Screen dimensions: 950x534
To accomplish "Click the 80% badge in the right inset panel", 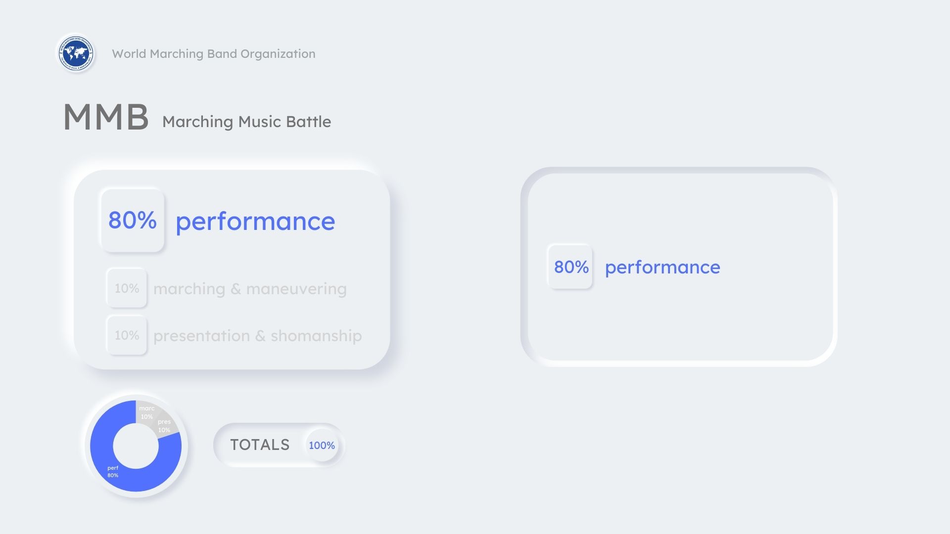I will tap(570, 267).
